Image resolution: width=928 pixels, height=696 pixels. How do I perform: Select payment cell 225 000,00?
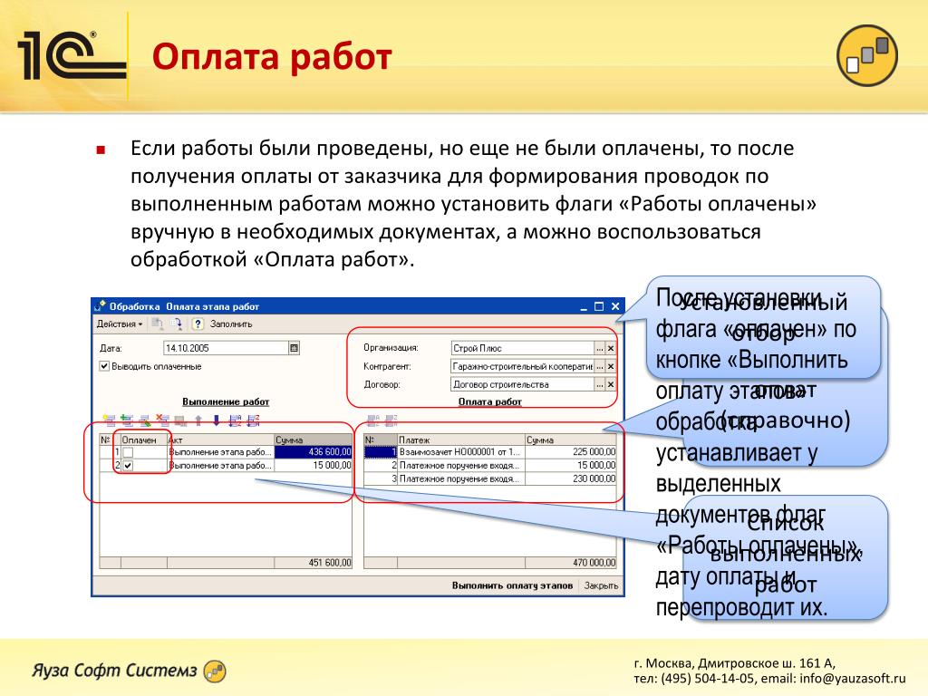pyautogui.click(x=571, y=451)
